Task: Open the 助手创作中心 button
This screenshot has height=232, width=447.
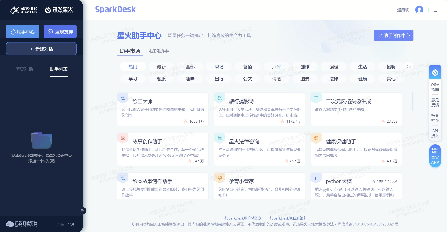Action: 393,35
